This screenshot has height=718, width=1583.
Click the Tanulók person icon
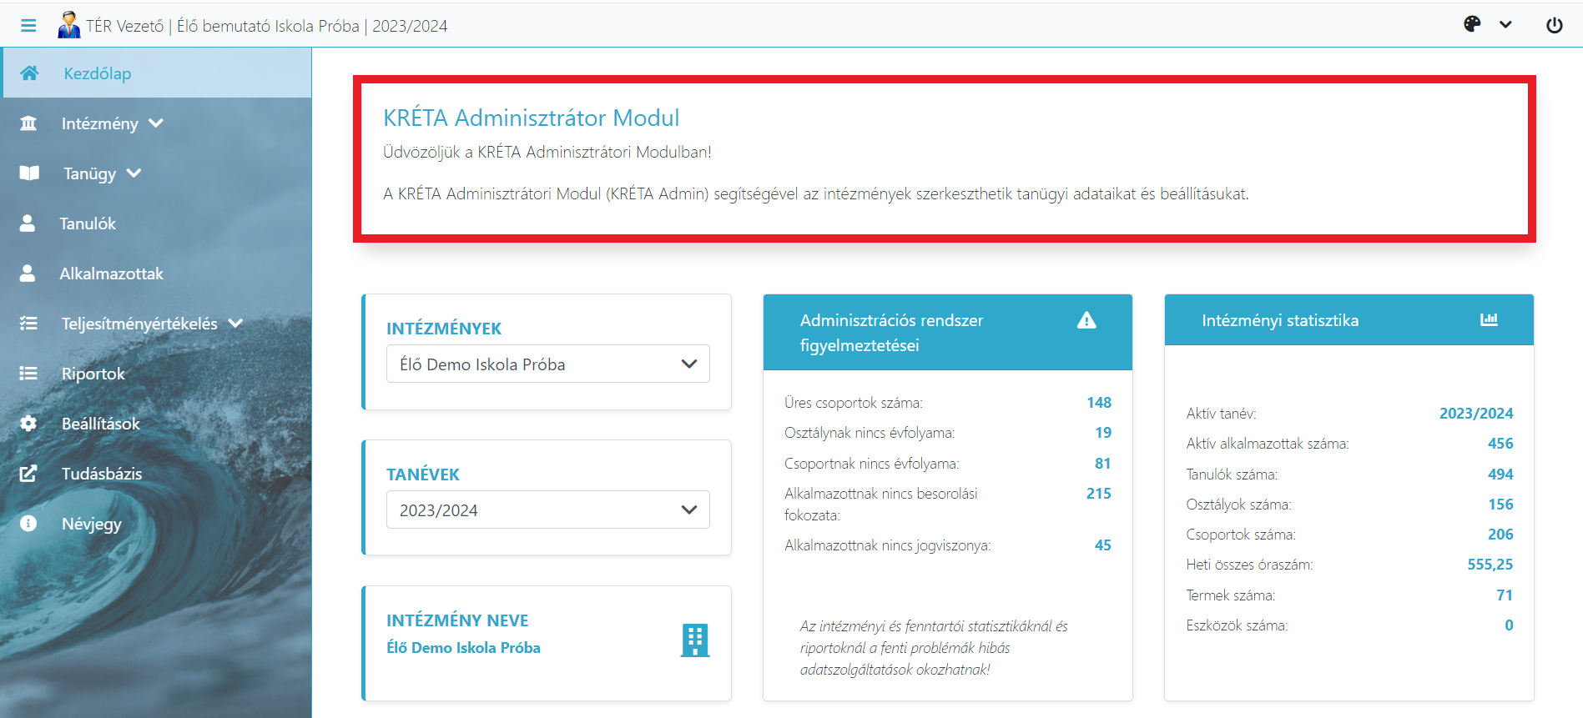[x=28, y=223]
